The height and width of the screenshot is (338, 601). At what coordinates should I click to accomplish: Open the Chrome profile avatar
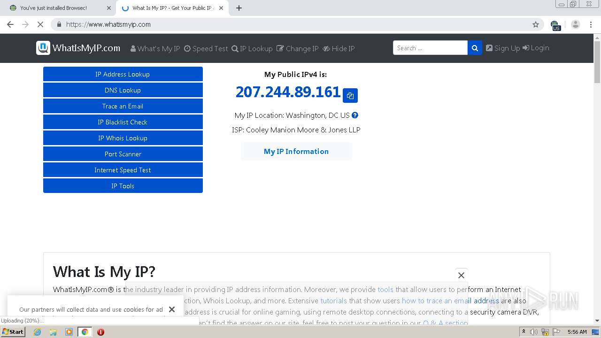[576, 24]
